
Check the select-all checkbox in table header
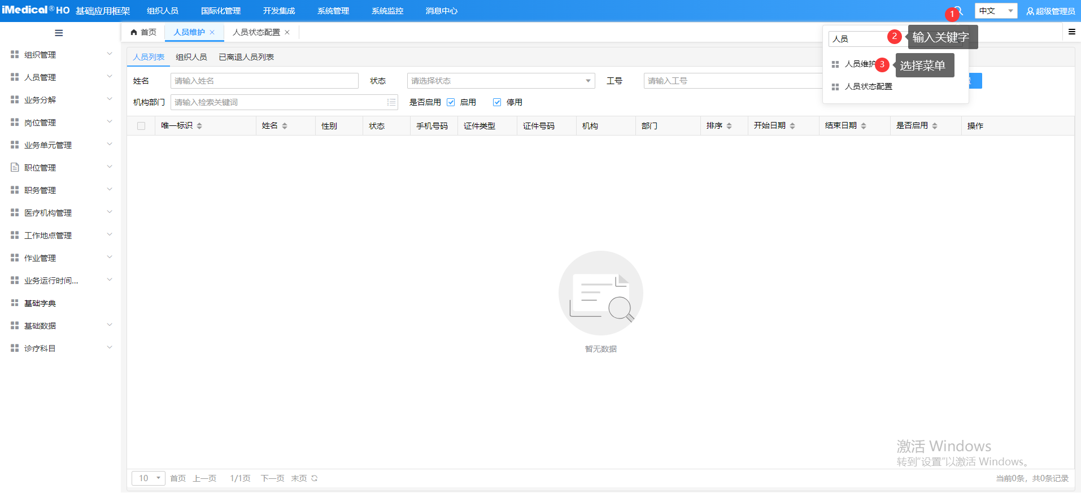pyautogui.click(x=141, y=126)
